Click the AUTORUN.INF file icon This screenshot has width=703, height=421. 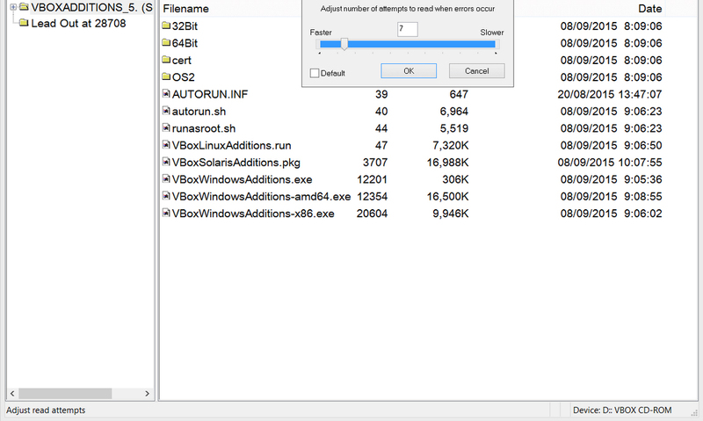[x=166, y=94]
